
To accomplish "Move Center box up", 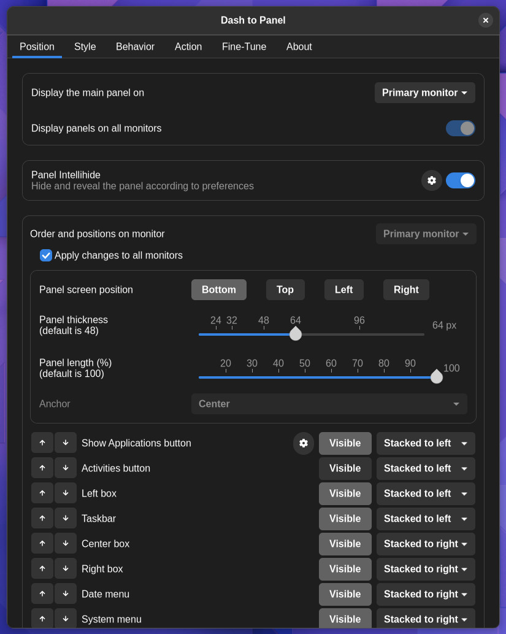I will 42,543.
